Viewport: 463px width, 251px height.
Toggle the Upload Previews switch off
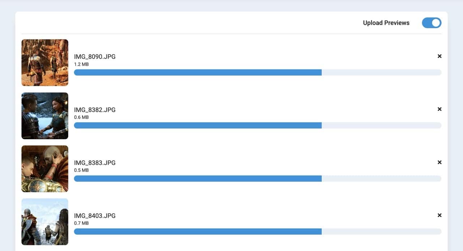click(432, 23)
